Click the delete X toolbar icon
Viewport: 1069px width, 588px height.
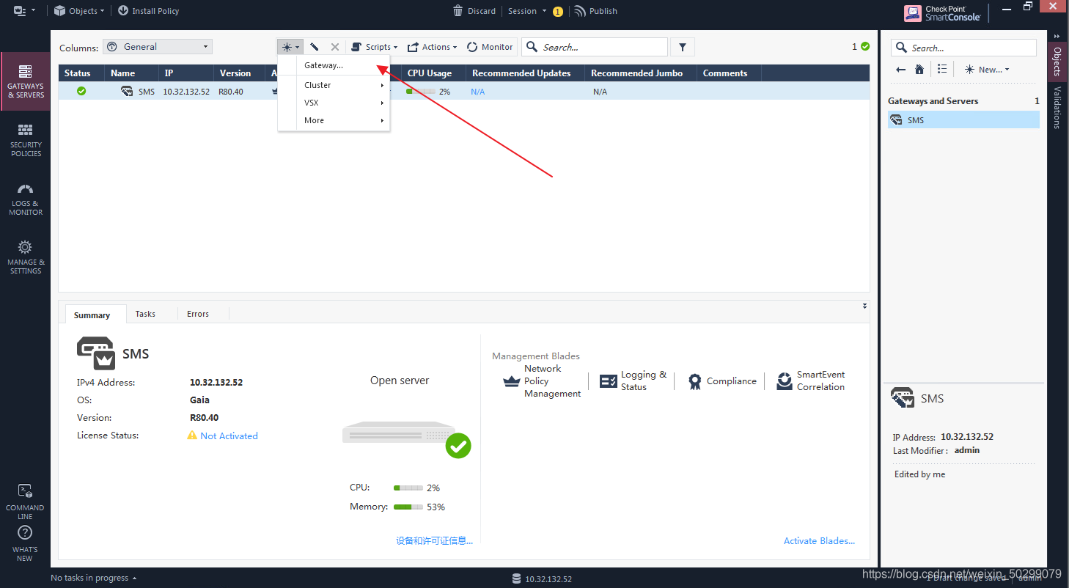point(335,47)
